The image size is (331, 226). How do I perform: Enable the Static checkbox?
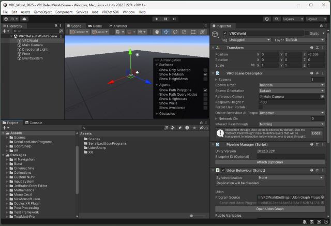click(307, 33)
